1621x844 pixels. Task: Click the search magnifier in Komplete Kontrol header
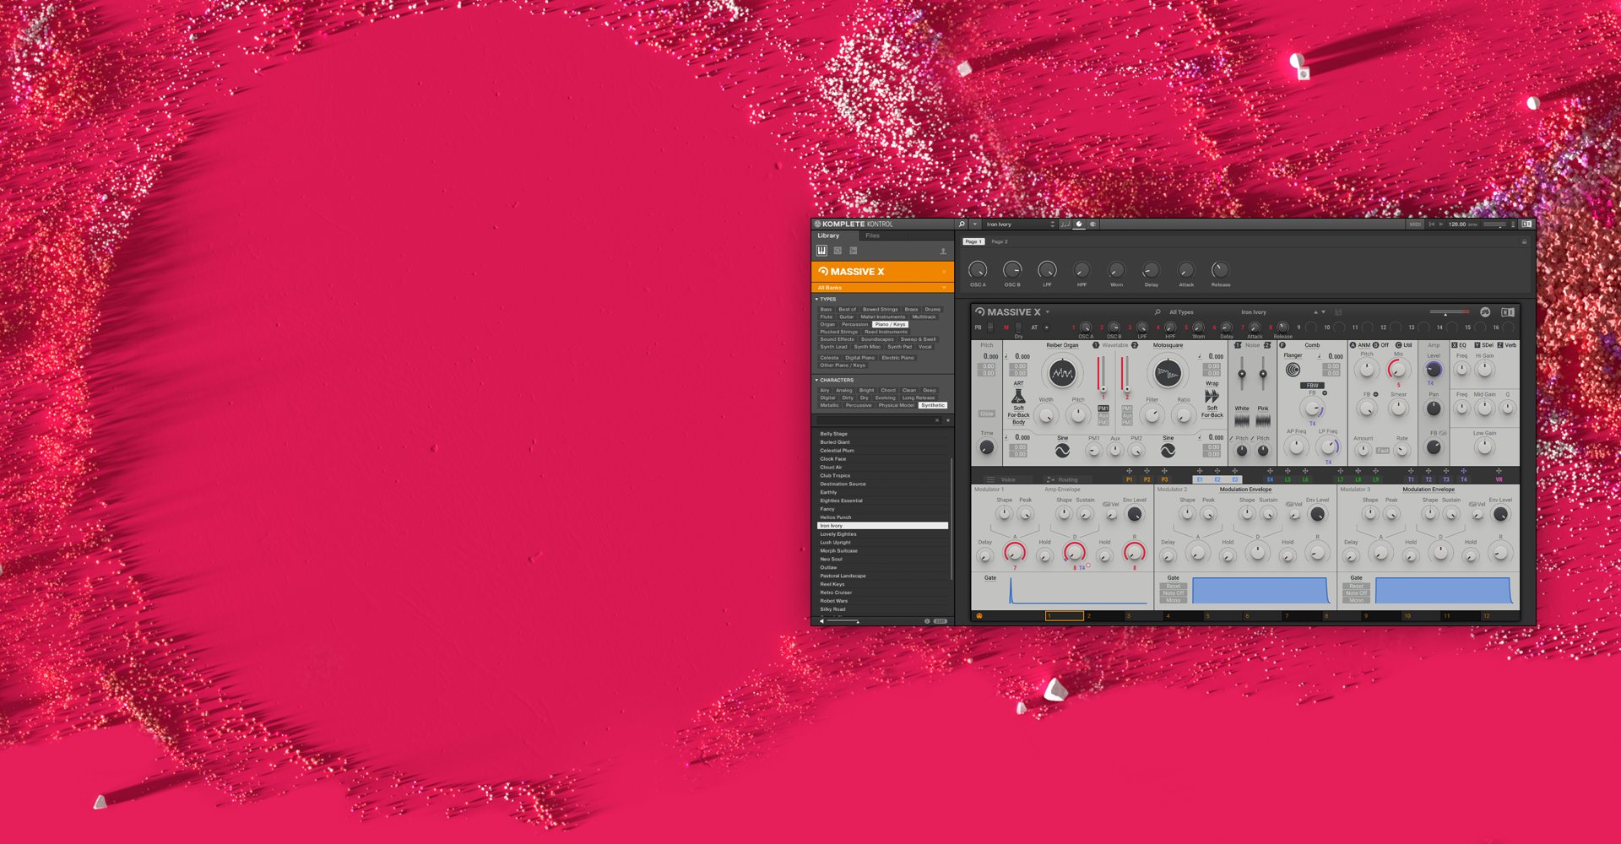click(962, 225)
